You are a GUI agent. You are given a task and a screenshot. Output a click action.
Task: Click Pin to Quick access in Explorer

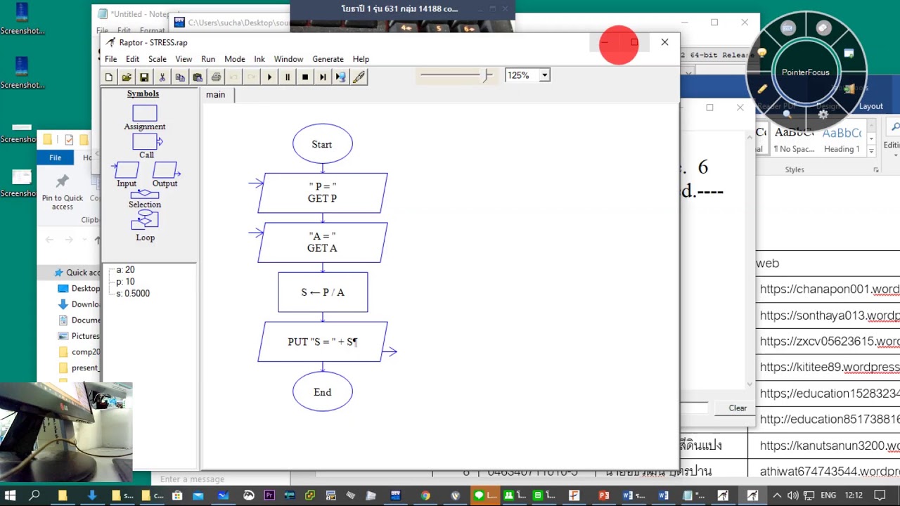62,193
